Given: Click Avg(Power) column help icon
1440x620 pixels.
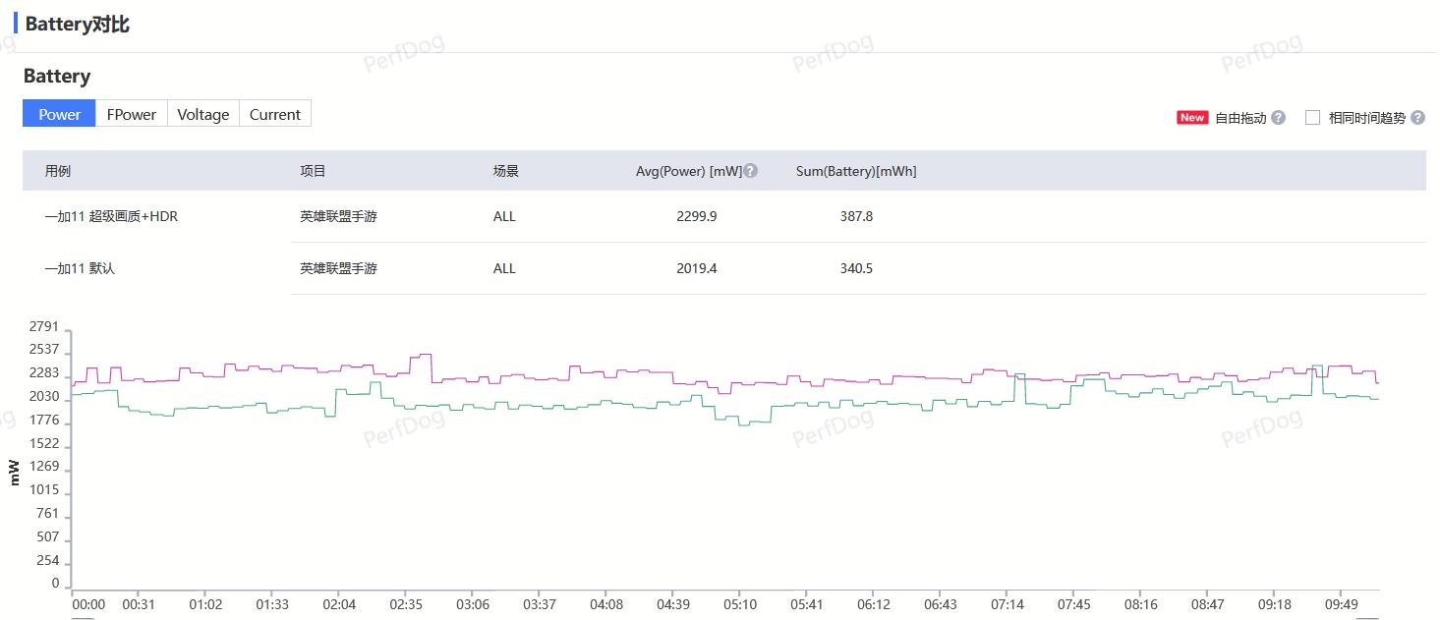Looking at the screenshot, I should [751, 171].
